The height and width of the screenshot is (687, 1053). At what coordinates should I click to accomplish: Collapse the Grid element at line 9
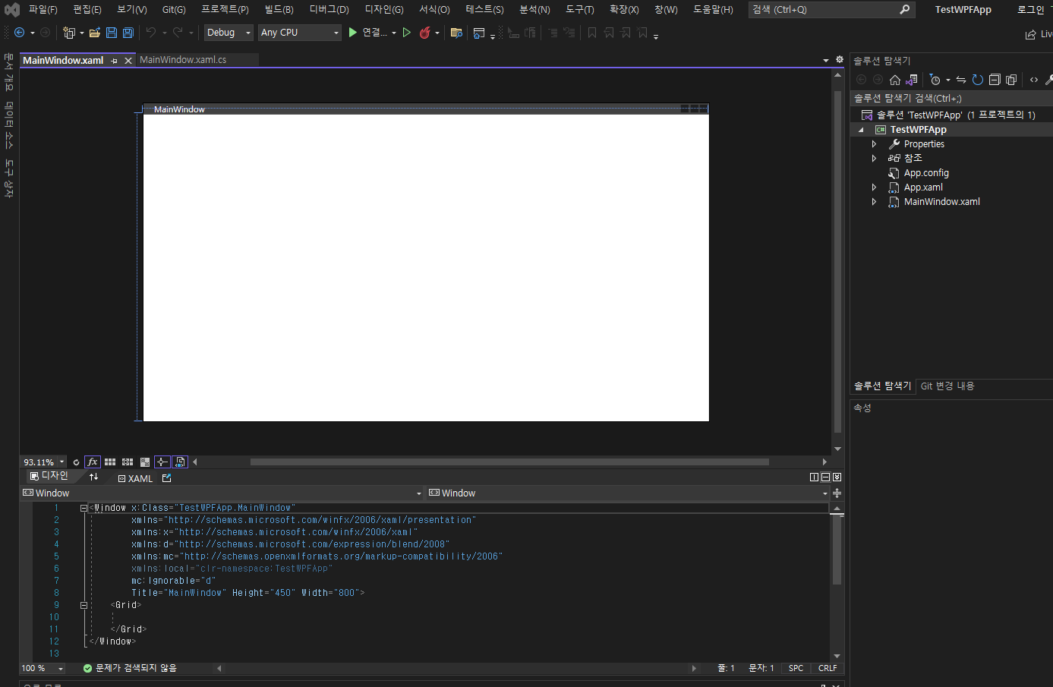(x=84, y=605)
